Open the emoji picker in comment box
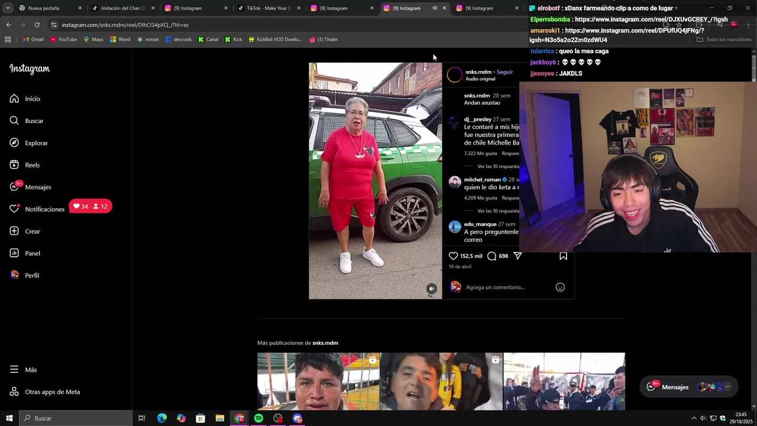Viewport: 757px width, 426px height. click(x=560, y=287)
